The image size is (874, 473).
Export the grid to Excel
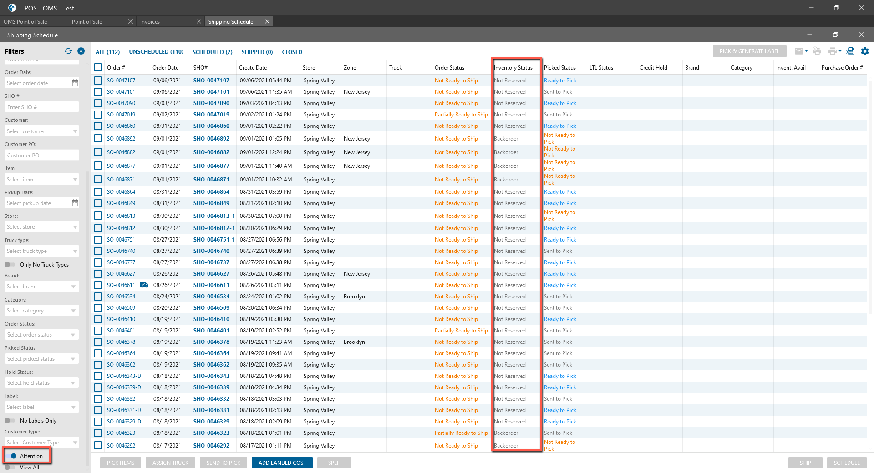[x=850, y=51]
